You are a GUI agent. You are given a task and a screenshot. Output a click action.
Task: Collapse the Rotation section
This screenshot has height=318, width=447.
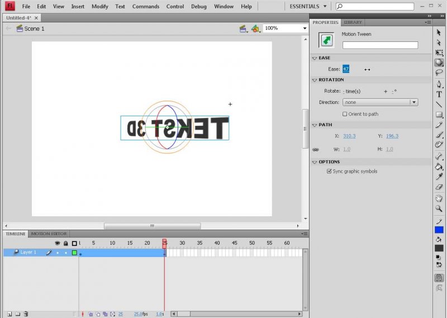point(315,80)
